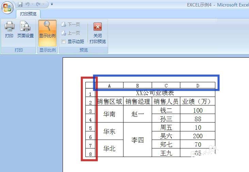Click the 华东 cell

click(x=109, y=131)
